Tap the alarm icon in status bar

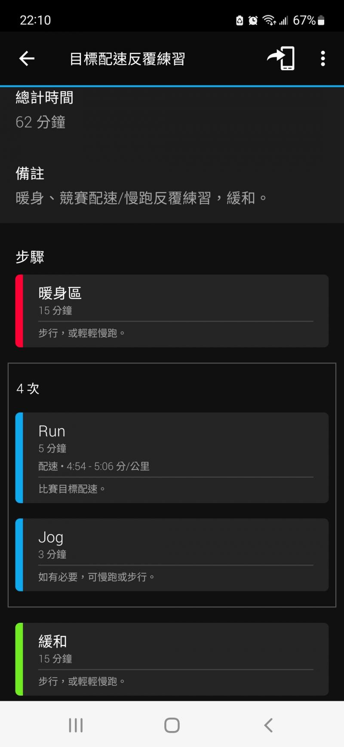point(253,20)
